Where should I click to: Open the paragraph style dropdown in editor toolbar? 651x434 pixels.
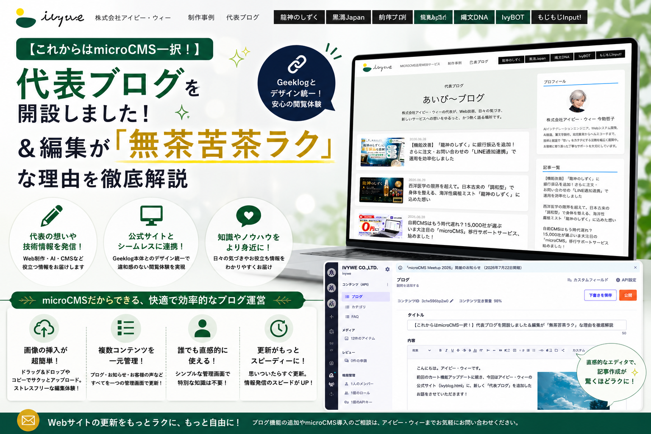(x=421, y=351)
